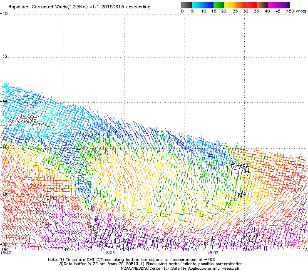Image resolution: width=308 pixels, height=271 pixels.
Task: Click the NOAA/NESDIS credit line
Action: point(180,268)
